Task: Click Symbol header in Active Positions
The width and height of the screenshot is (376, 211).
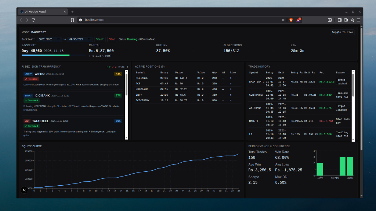Action: tap(140, 73)
